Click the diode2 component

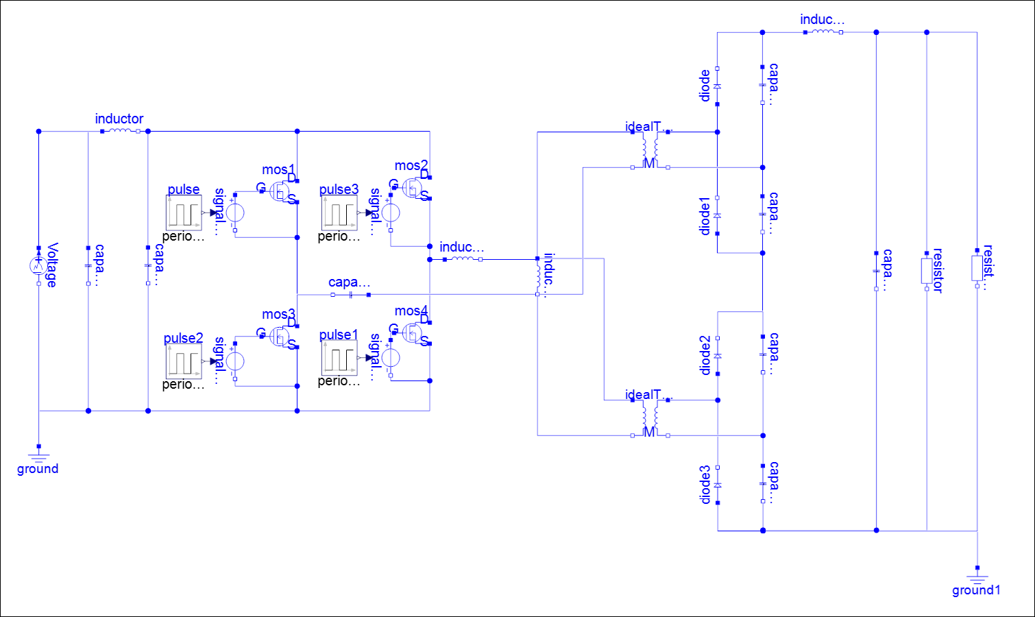coord(718,356)
